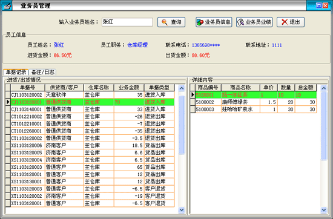Image resolution: width=333 pixels, height=219 pixels.
Task: Select document CJ1103120002
Action: pos(93,95)
